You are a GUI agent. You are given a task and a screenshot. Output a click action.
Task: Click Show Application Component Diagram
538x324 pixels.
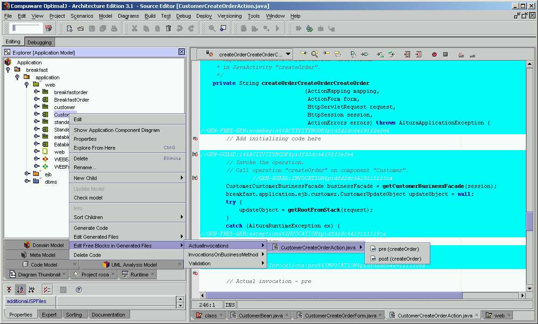128,130
